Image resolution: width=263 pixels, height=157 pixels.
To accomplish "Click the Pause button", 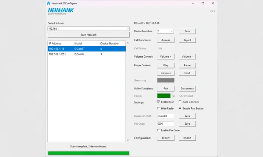I will click(187, 65).
